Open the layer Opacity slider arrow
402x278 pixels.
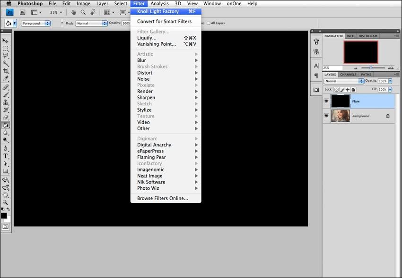tap(390, 81)
